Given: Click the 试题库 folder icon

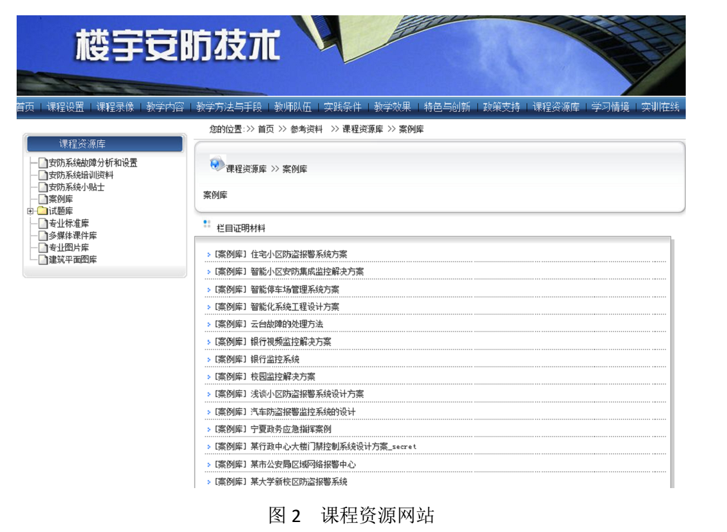Looking at the screenshot, I should pos(42,211).
